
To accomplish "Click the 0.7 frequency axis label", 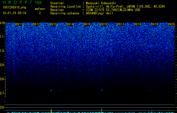I will point(2,93).
